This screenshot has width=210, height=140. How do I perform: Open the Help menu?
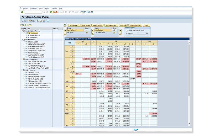click(61, 9)
